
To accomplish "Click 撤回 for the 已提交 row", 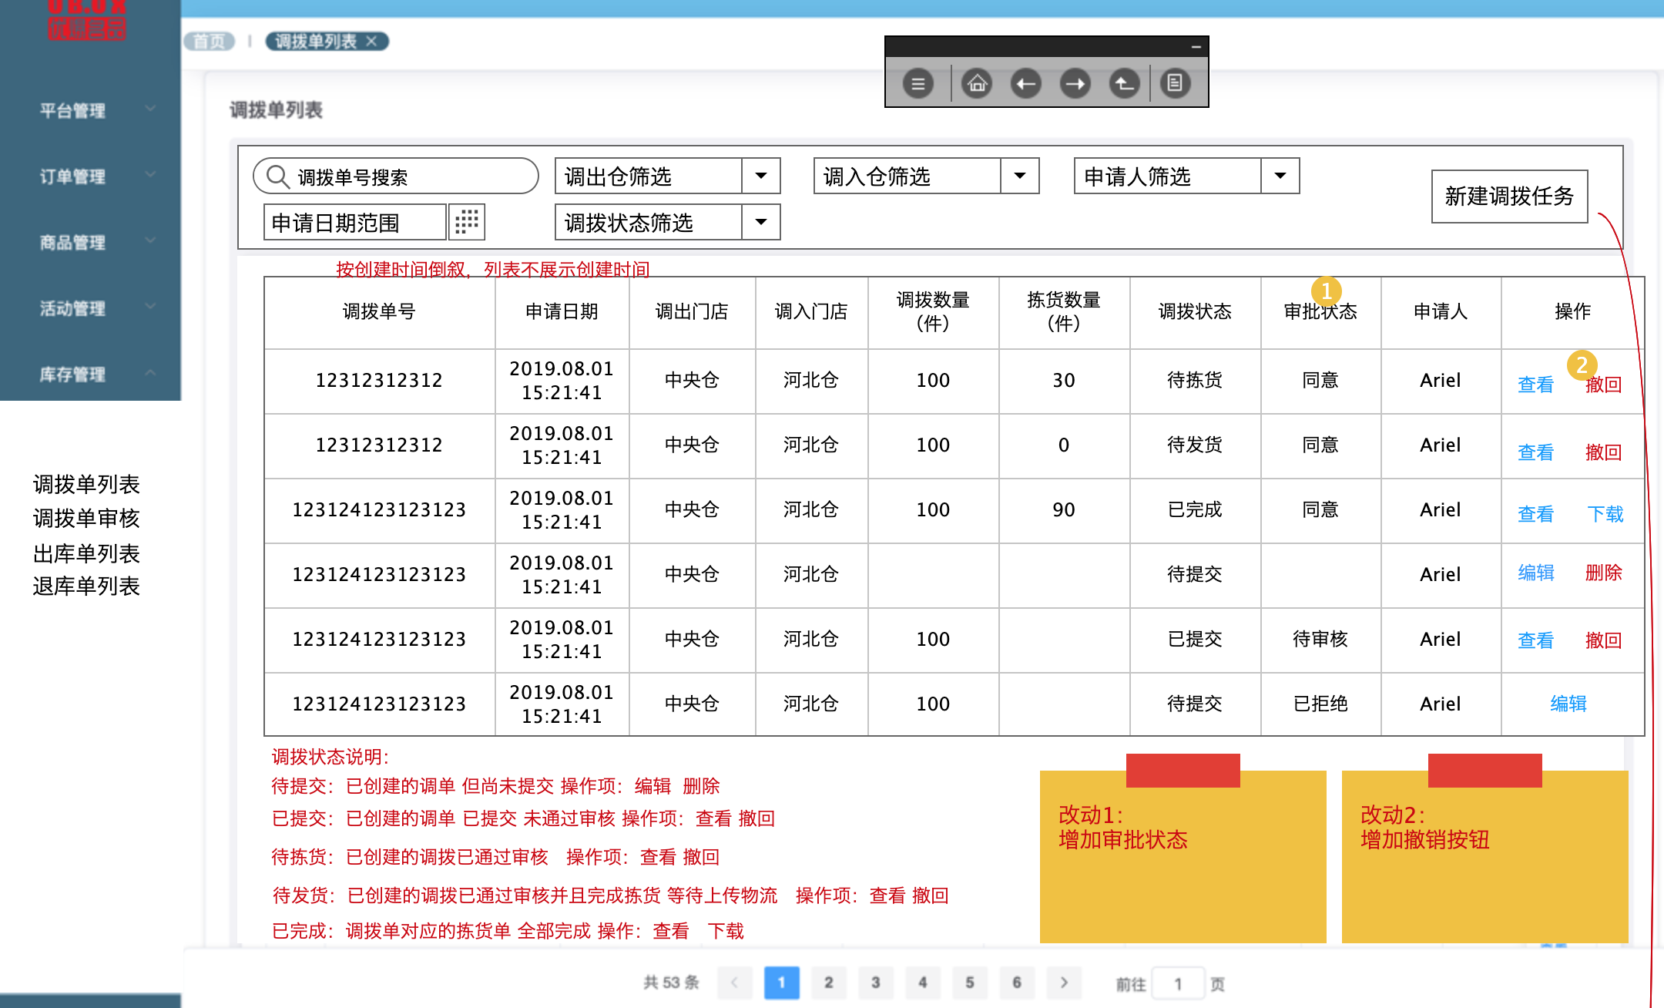I will pyautogui.click(x=1604, y=640).
